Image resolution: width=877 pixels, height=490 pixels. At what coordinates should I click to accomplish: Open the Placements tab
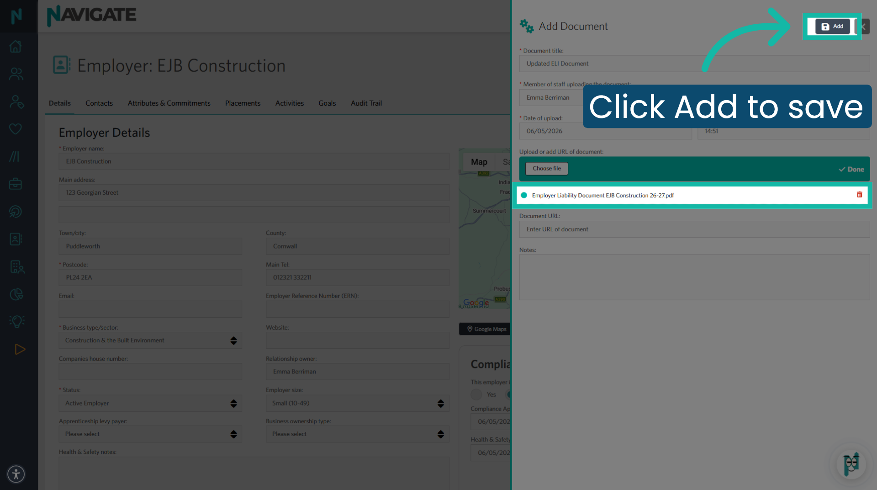coord(243,103)
